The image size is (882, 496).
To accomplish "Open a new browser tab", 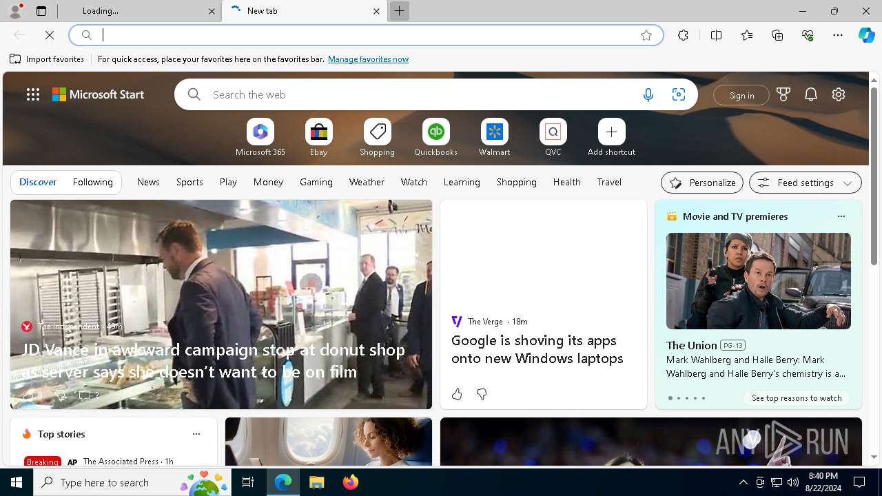I will [x=399, y=11].
